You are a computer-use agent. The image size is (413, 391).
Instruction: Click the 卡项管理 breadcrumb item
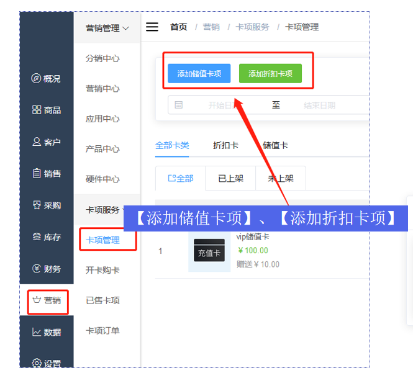click(x=302, y=27)
